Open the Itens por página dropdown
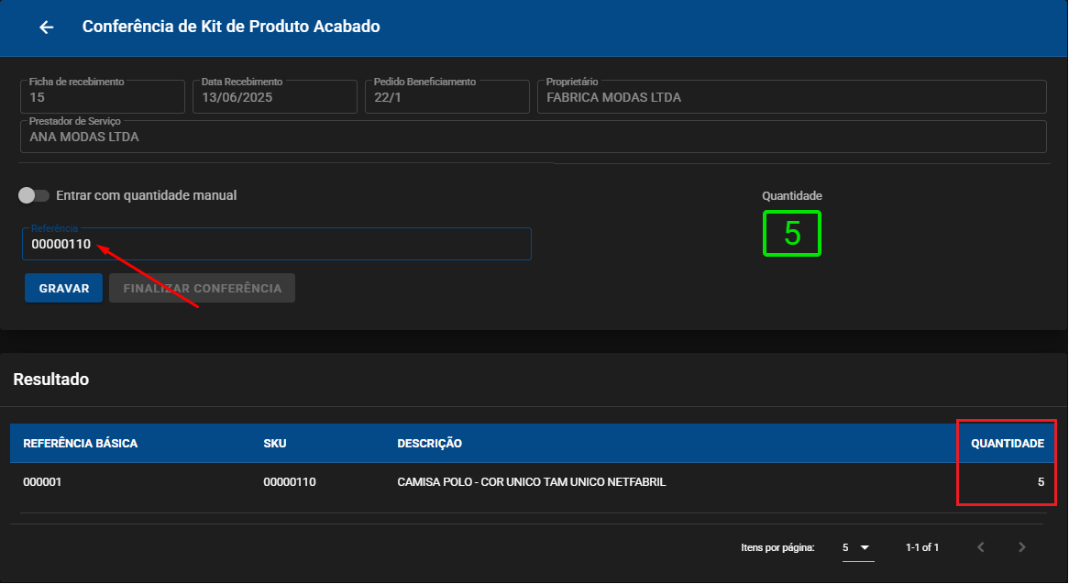Viewport: 1069px width, 584px height. click(x=857, y=548)
